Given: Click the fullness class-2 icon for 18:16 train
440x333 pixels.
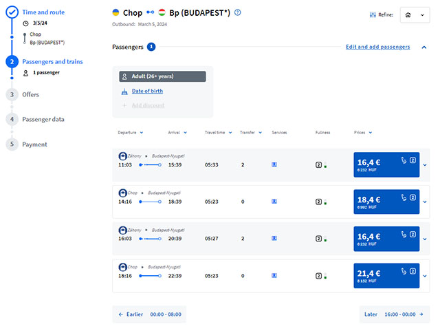Looking at the screenshot, I should (318, 276).
